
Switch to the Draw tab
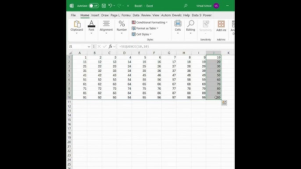tap(105, 15)
